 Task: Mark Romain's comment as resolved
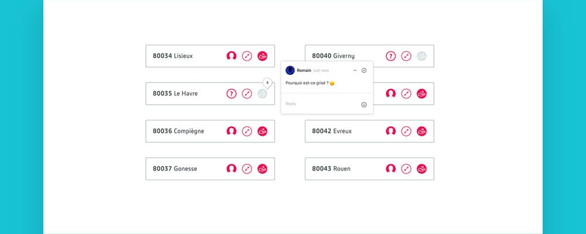pos(364,70)
